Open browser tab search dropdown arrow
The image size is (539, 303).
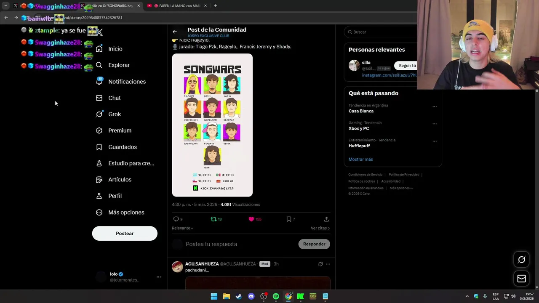[x=5, y=6]
